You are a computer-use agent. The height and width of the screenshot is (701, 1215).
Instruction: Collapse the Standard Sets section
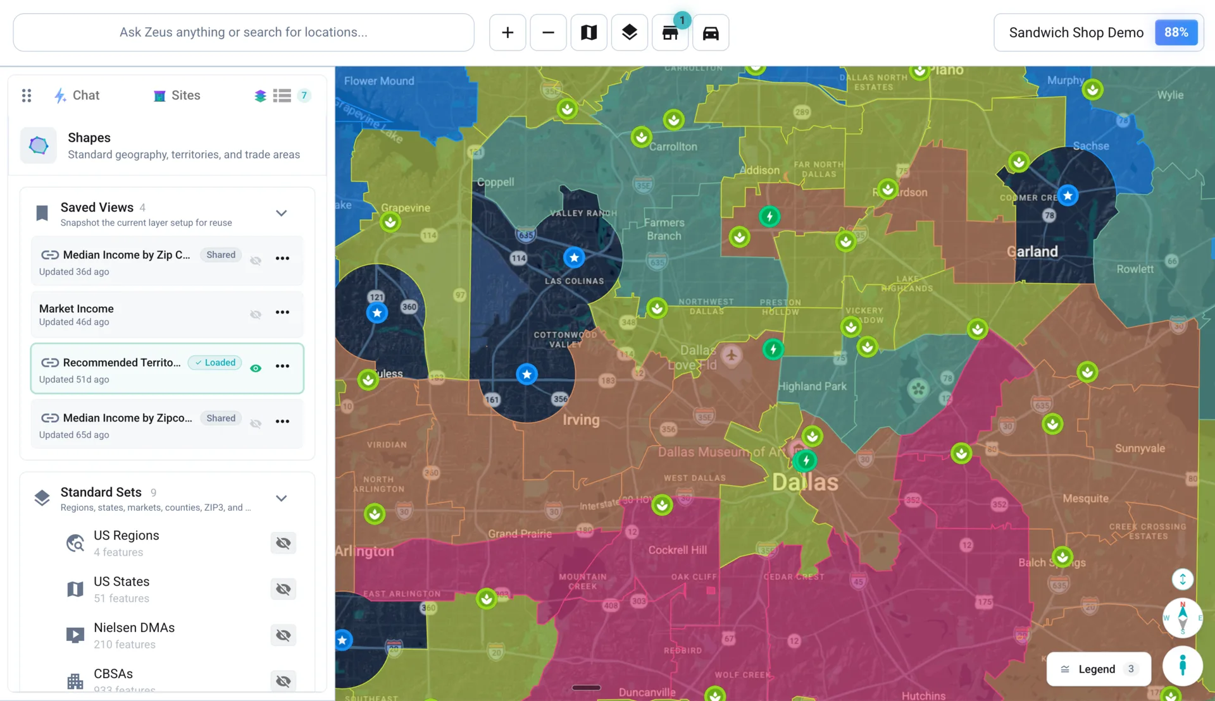tap(282, 498)
